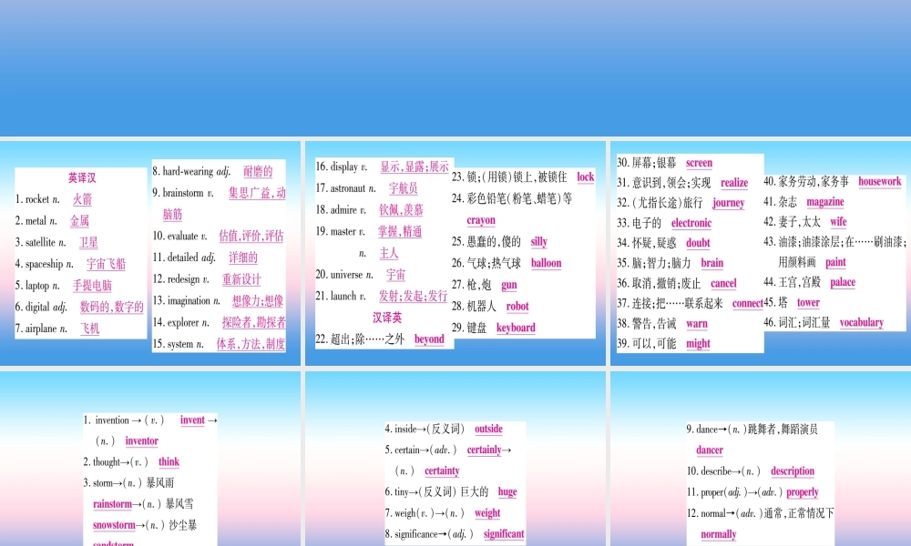This screenshot has width=911, height=546.
Task: Click the answer 'snowstorm' under storm
Action: 114,525
